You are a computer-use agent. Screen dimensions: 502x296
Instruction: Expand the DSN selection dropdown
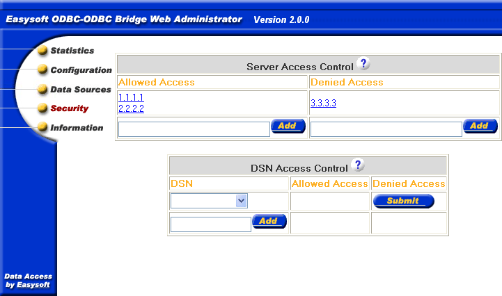click(x=241, y=201)
